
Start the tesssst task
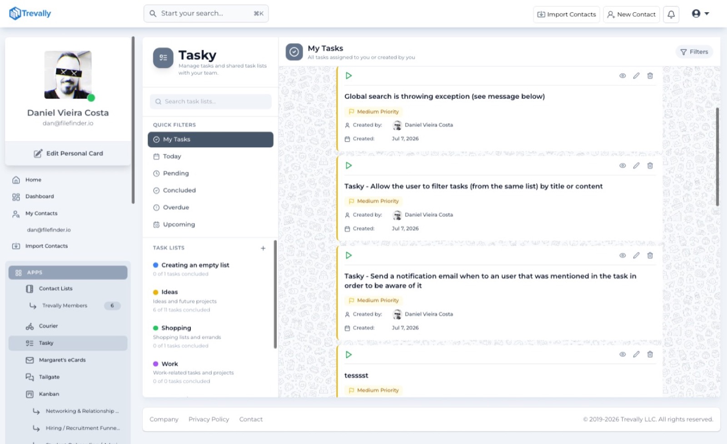(349, 355)
